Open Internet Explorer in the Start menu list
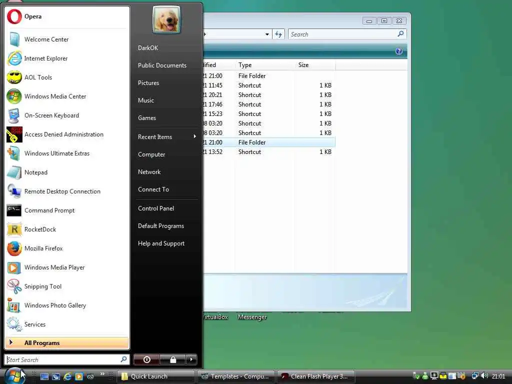This screenshot has width=512, height=384. (x=67, y=58)
